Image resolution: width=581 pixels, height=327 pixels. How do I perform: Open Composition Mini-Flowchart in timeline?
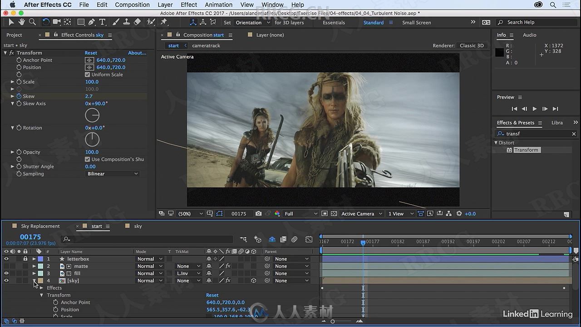[x=244, y=239]
